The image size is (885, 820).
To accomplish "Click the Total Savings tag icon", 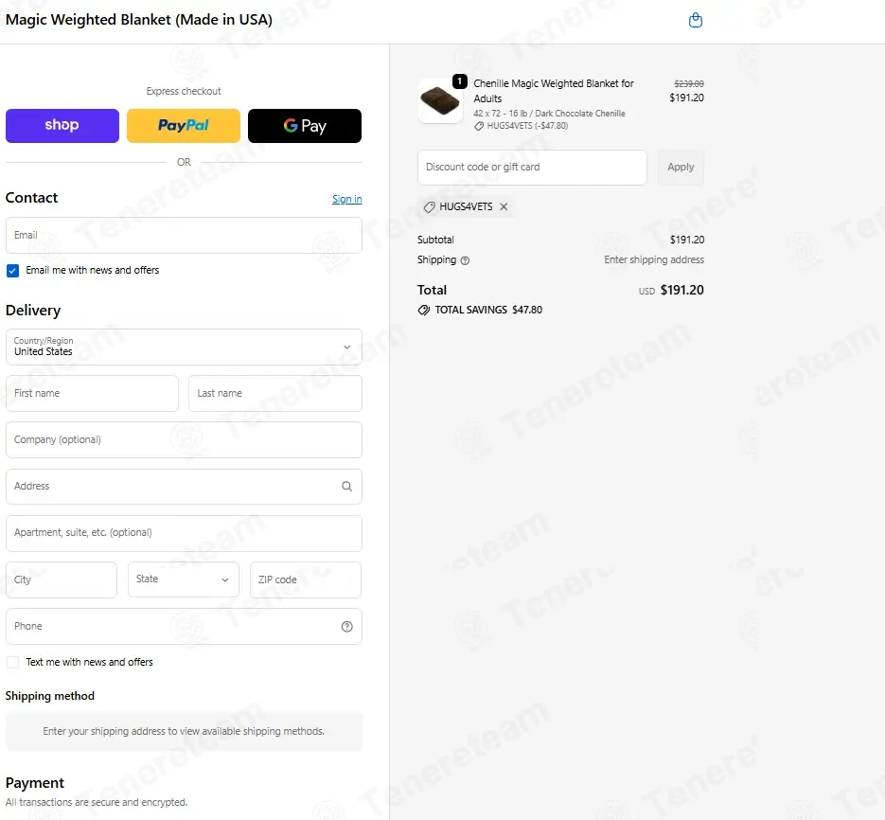I will [x=423, y=310].
